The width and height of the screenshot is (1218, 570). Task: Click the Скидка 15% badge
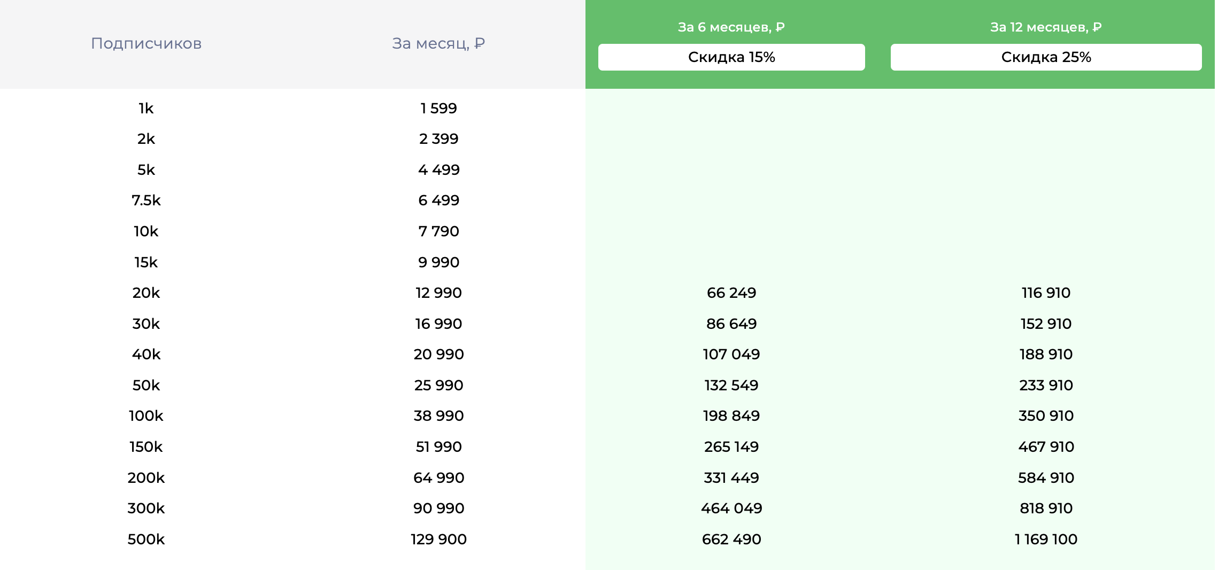tap(731, 57)
